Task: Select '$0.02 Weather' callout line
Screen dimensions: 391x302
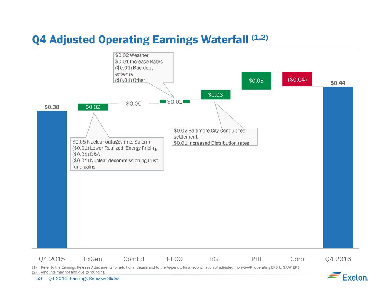Action: (132, 55)
